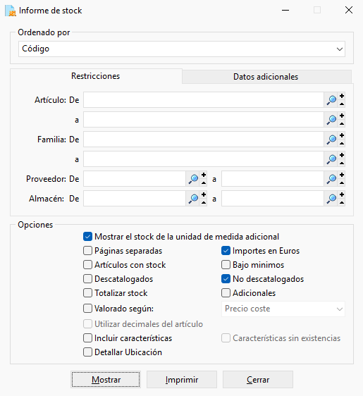
Task: Open search lookup for Proveedor De field
Action: tap(193, 179)
